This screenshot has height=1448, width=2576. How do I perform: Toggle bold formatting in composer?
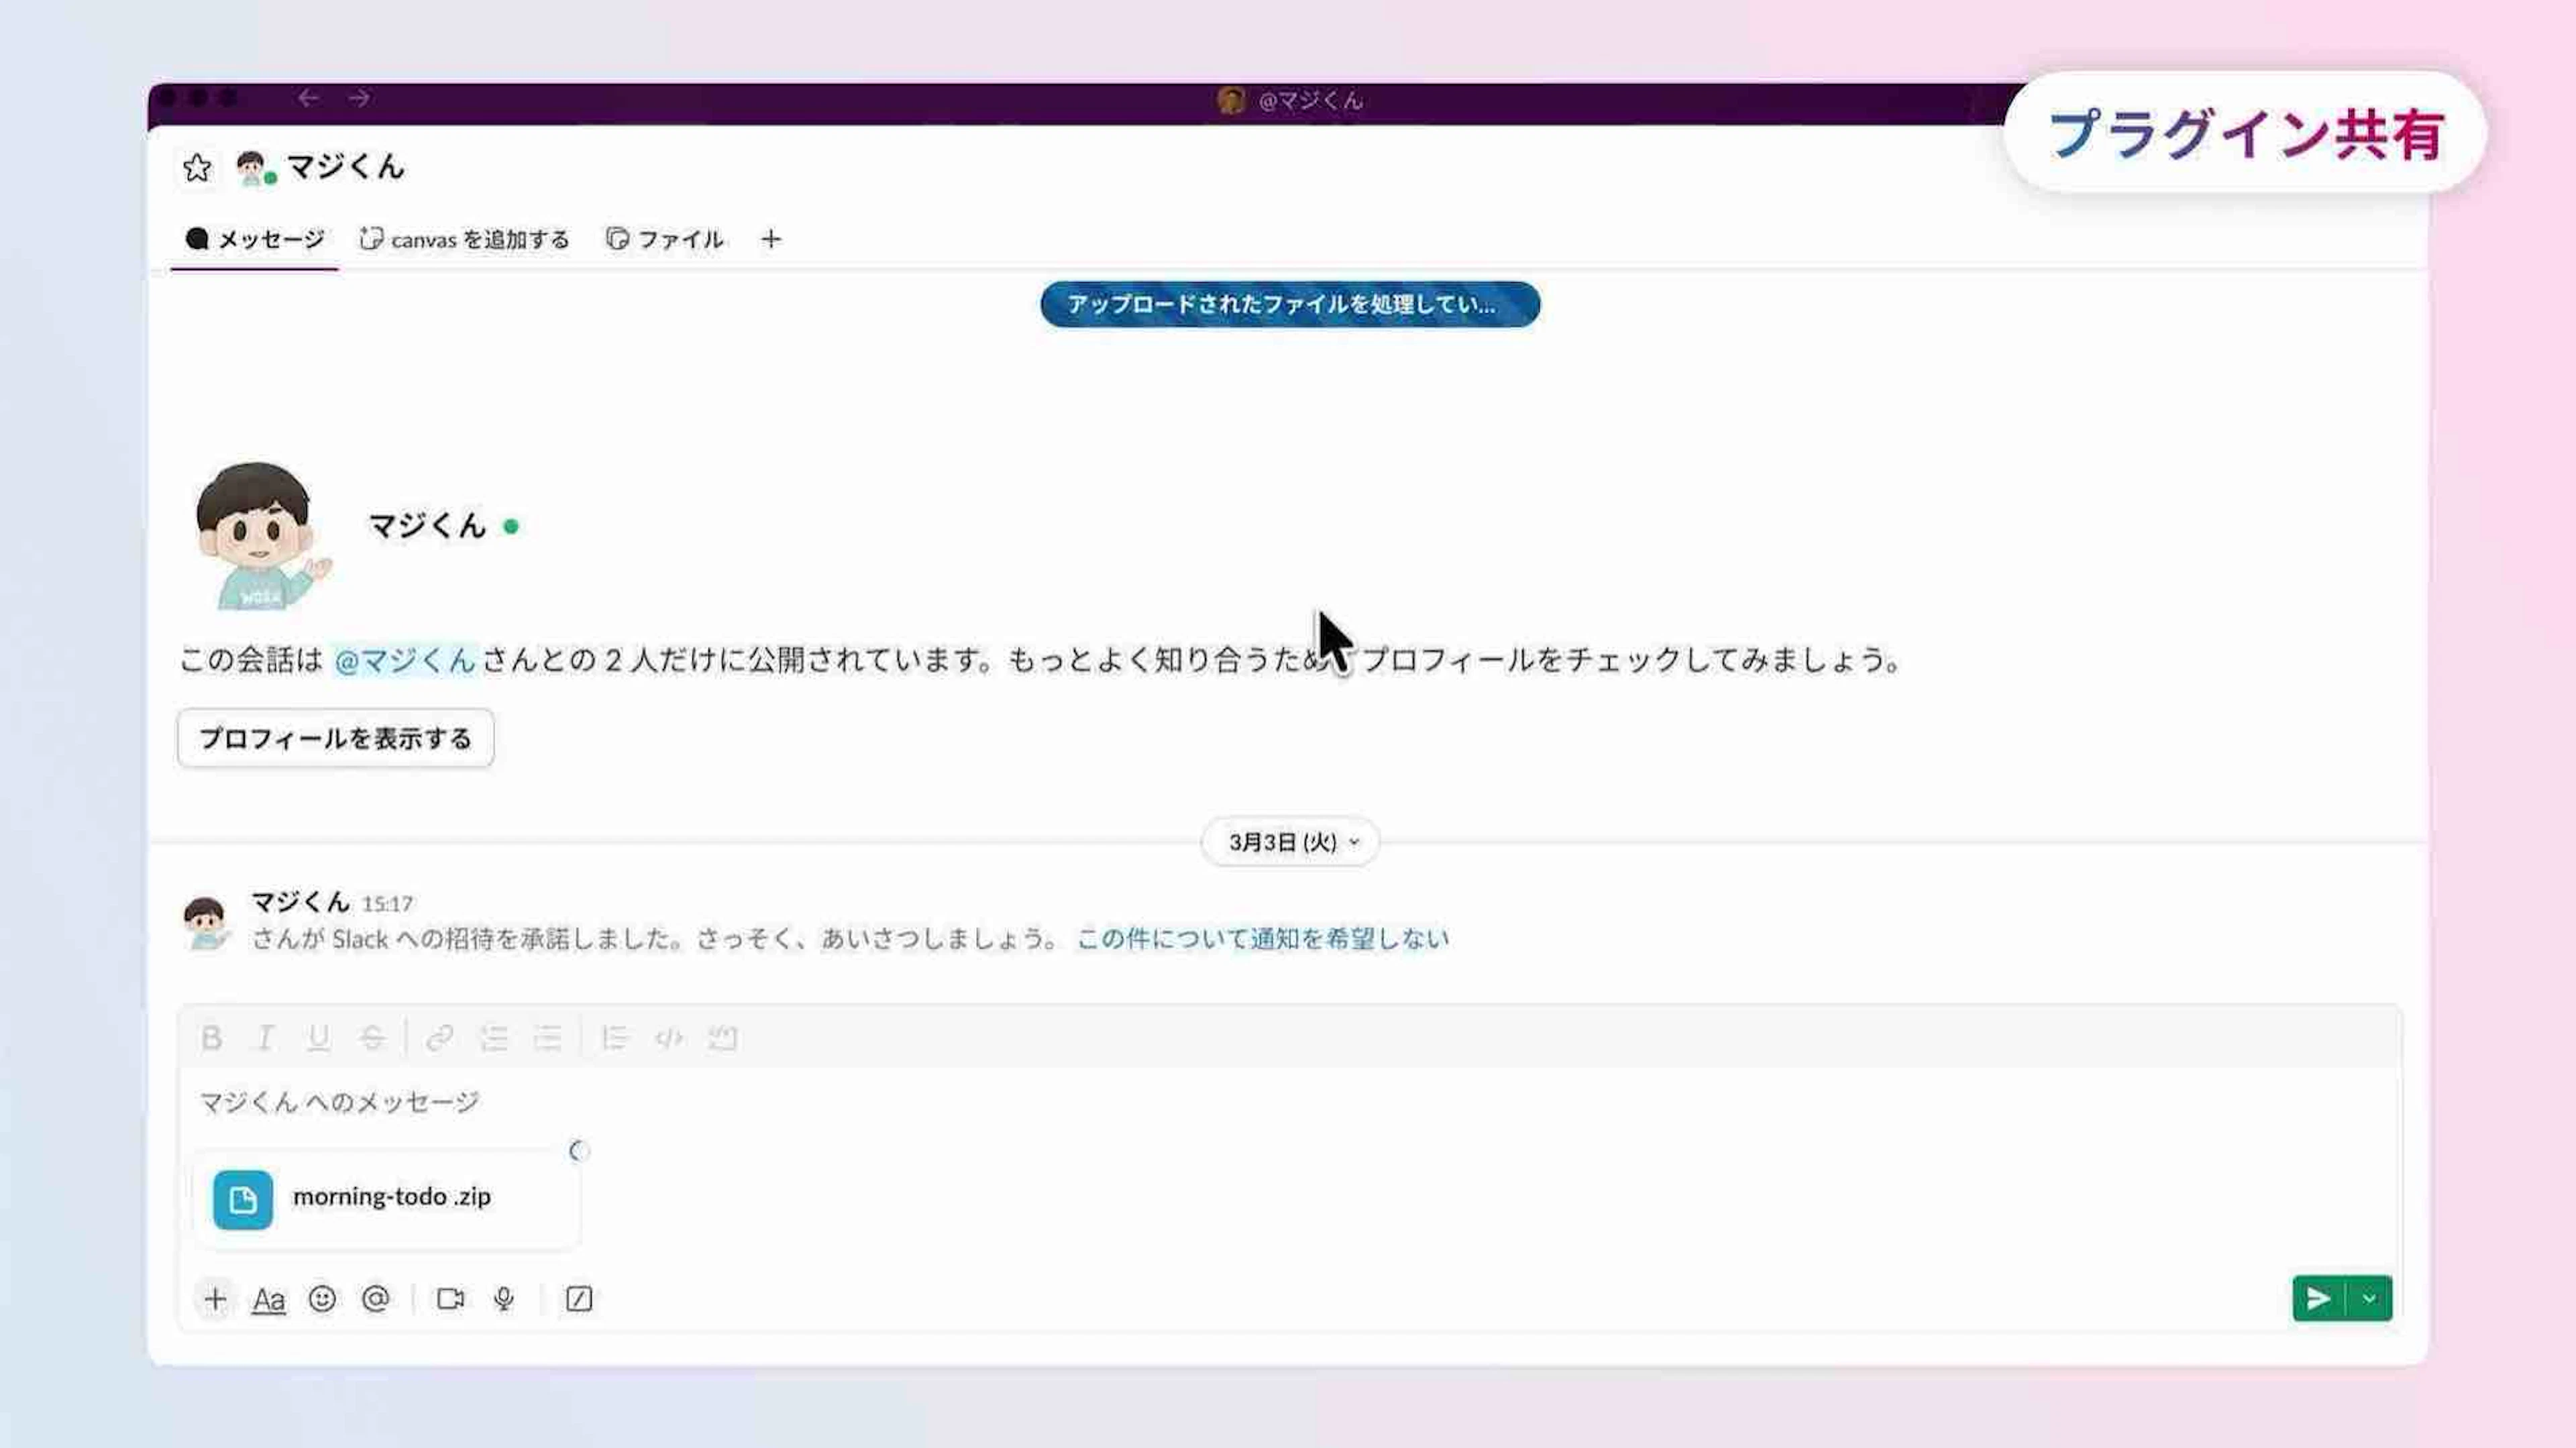211,1038
